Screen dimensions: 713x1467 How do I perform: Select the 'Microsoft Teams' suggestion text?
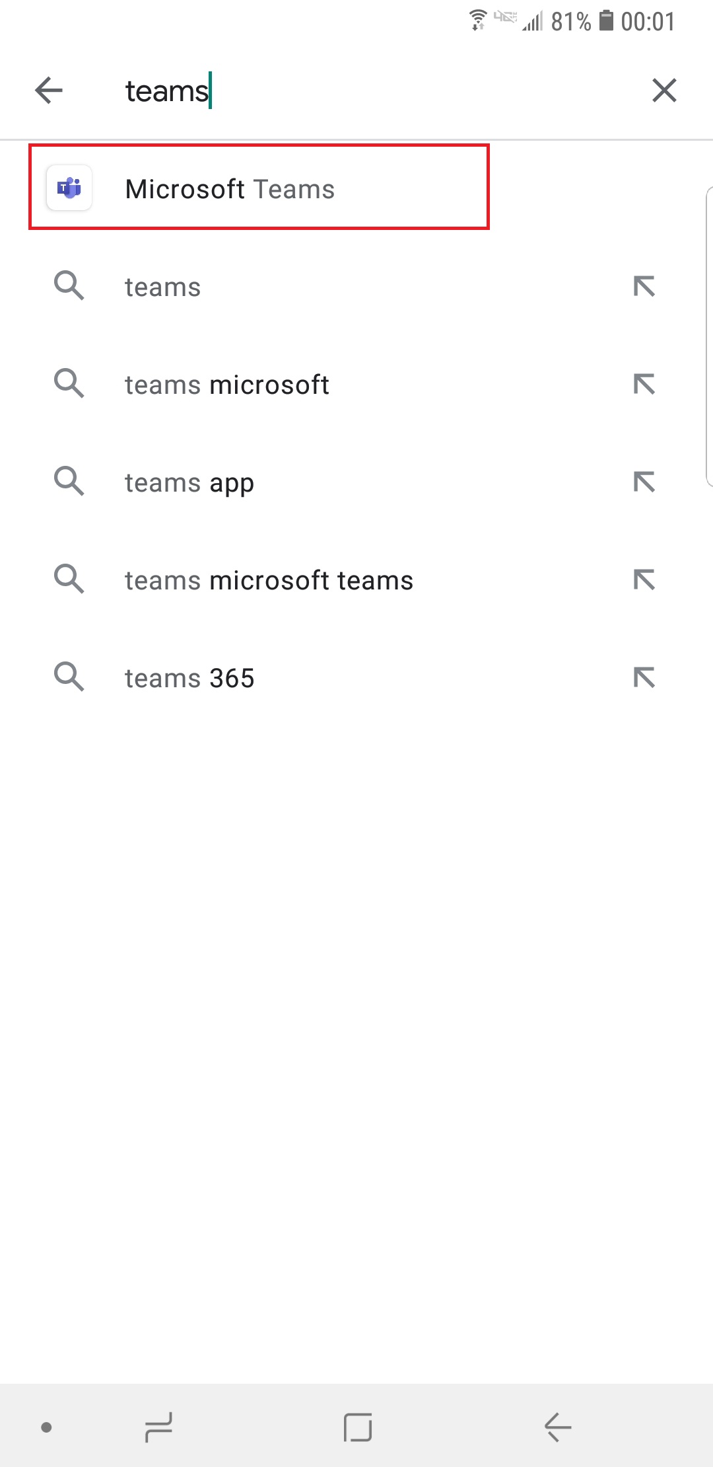(230, 190)
